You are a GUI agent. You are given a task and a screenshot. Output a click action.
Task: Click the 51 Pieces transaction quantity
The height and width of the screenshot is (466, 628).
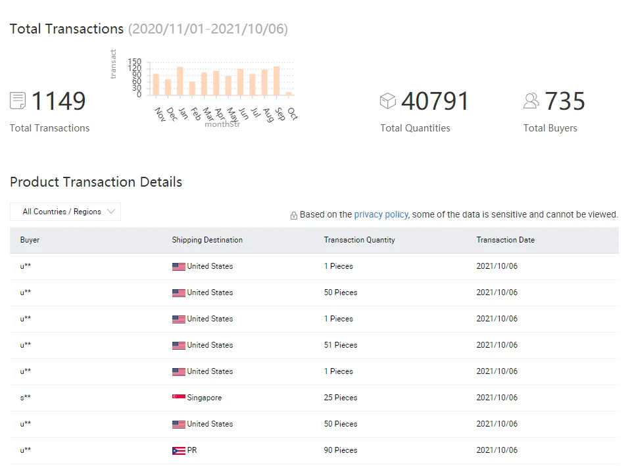(341, 345)
